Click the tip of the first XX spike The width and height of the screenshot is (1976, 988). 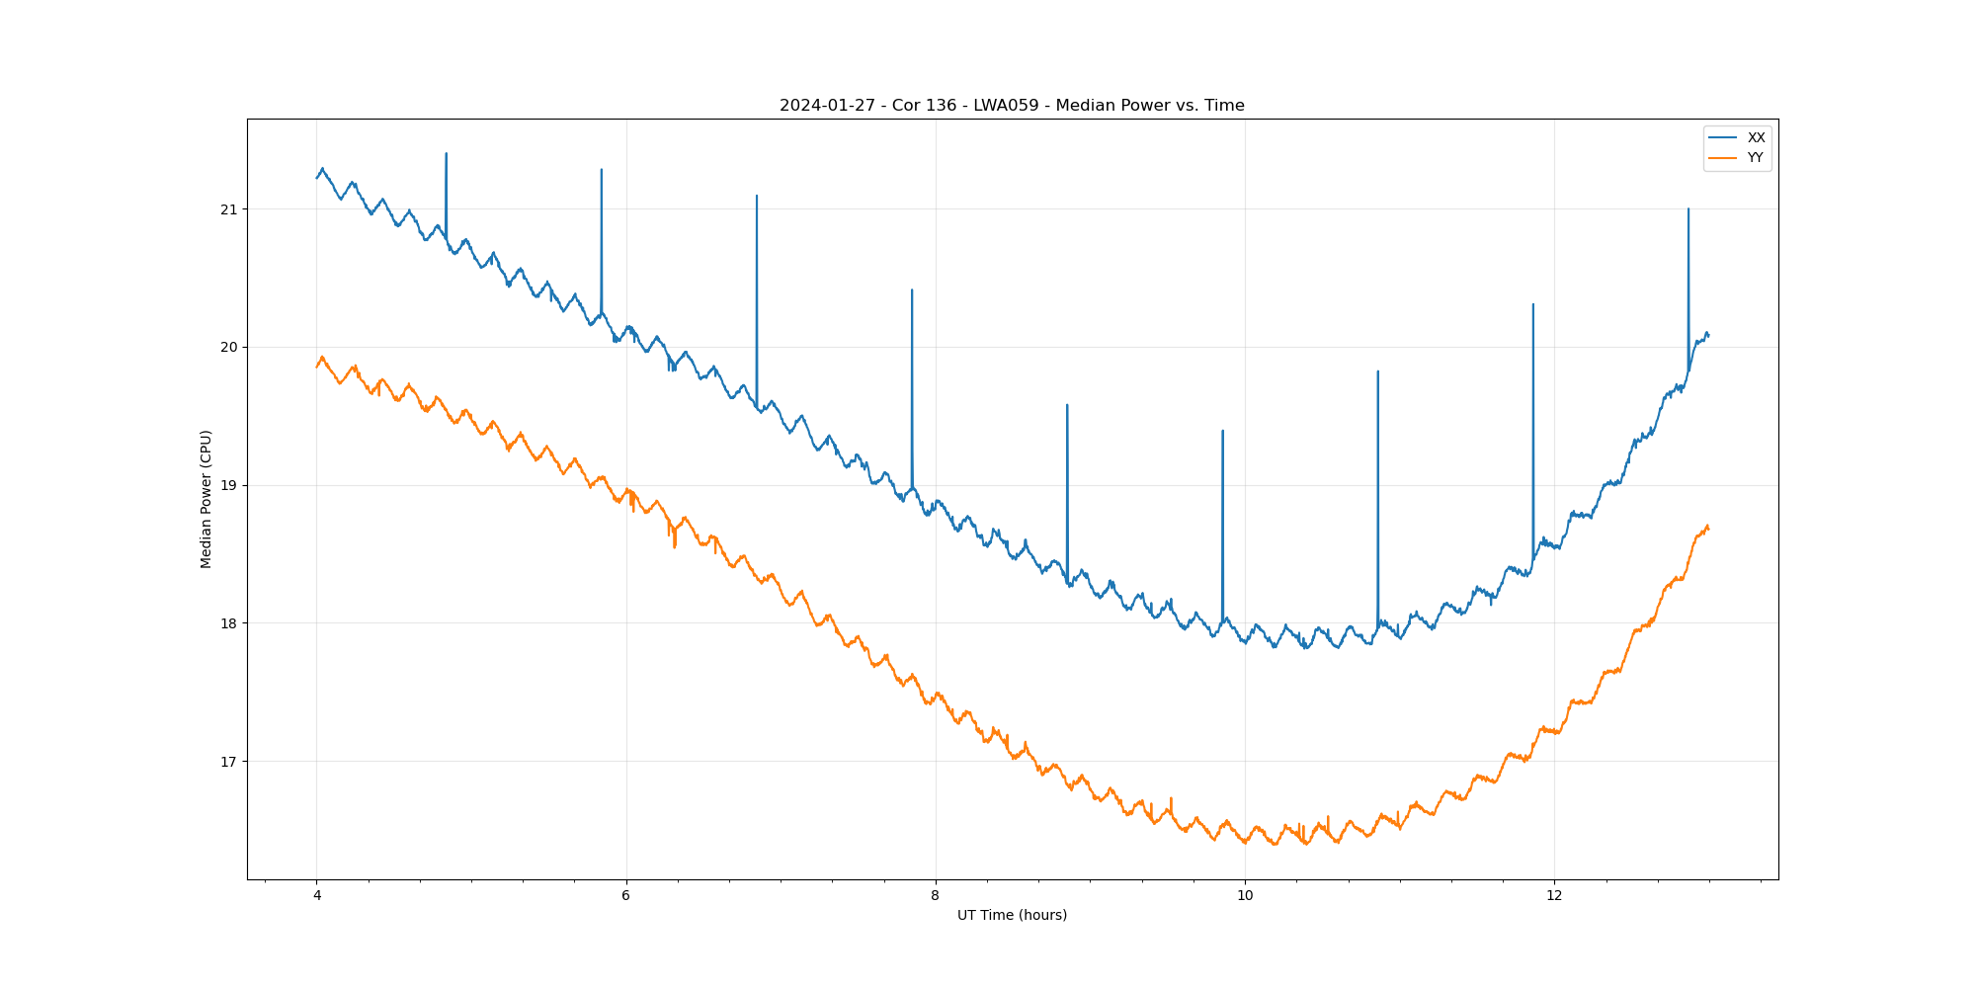tap(447, 154)
